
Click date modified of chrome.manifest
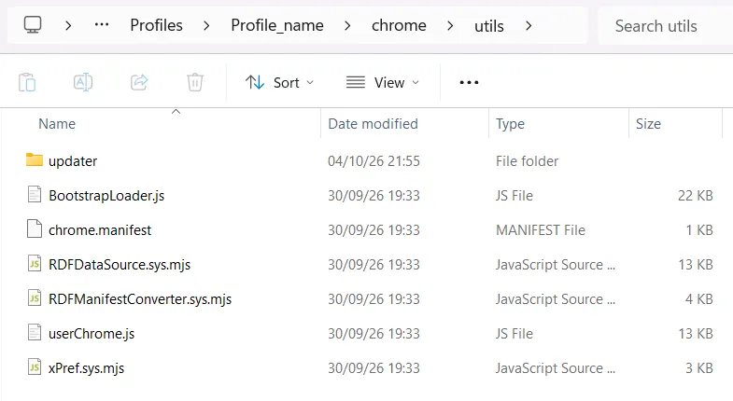374,230
